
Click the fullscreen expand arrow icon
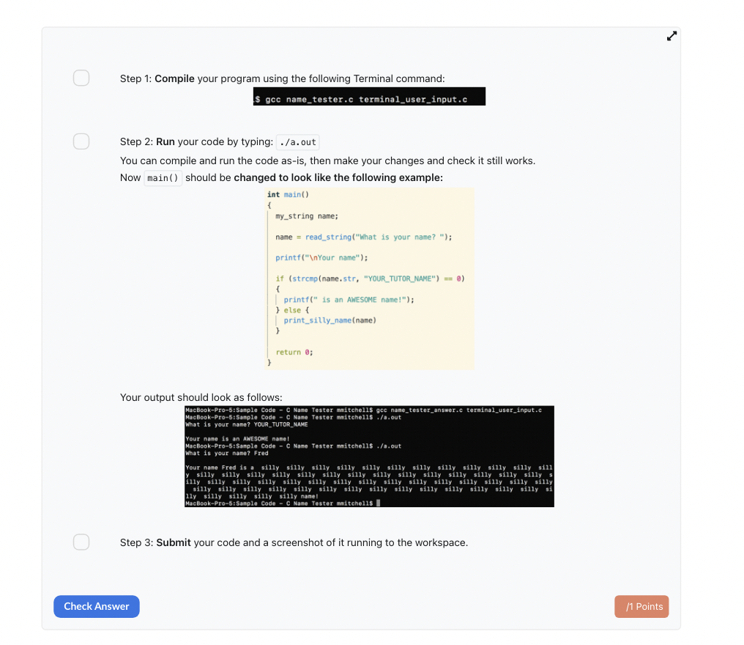[x=672, y=35]
